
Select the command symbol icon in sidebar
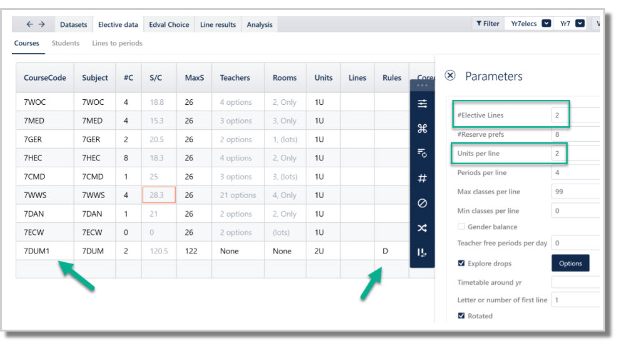pyautogui.click(x=422, y=129)
